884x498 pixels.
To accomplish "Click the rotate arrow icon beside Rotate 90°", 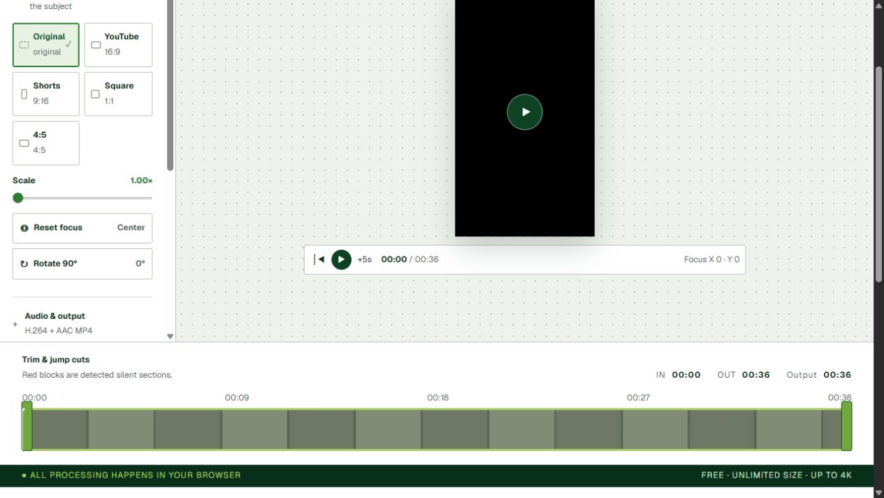I will tap(24, 264).
